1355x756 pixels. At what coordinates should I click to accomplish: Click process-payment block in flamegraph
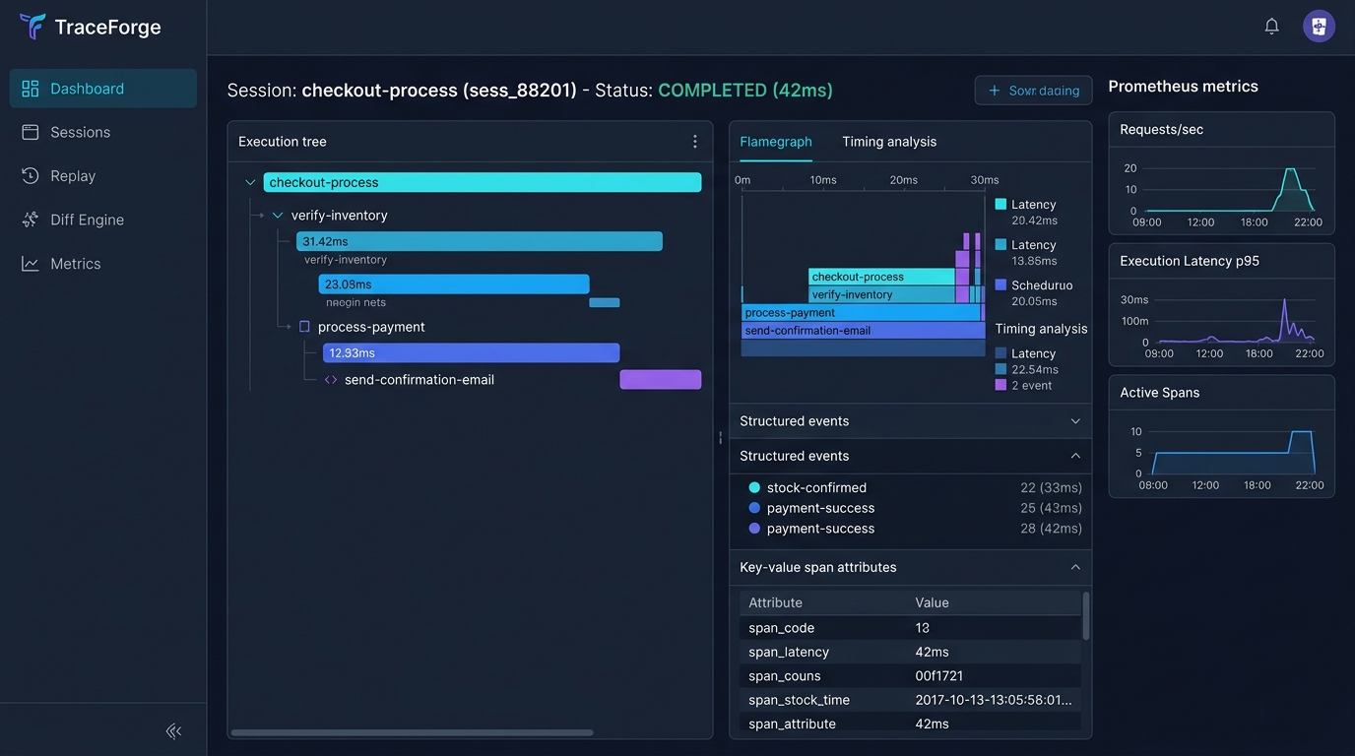tap(861, 312)
